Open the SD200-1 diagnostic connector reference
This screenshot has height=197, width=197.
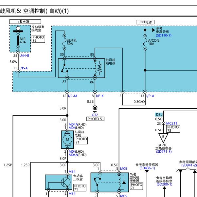point(164,185)
